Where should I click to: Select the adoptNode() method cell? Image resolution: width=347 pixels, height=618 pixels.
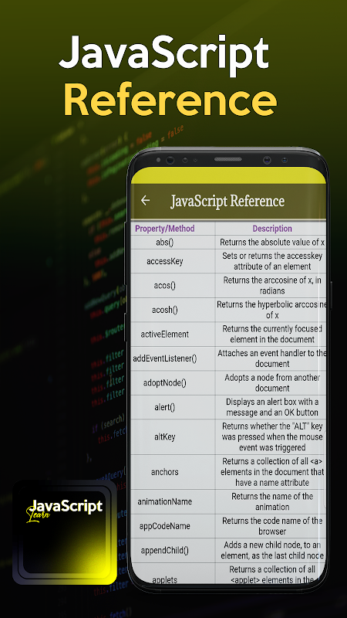(165, 382)
